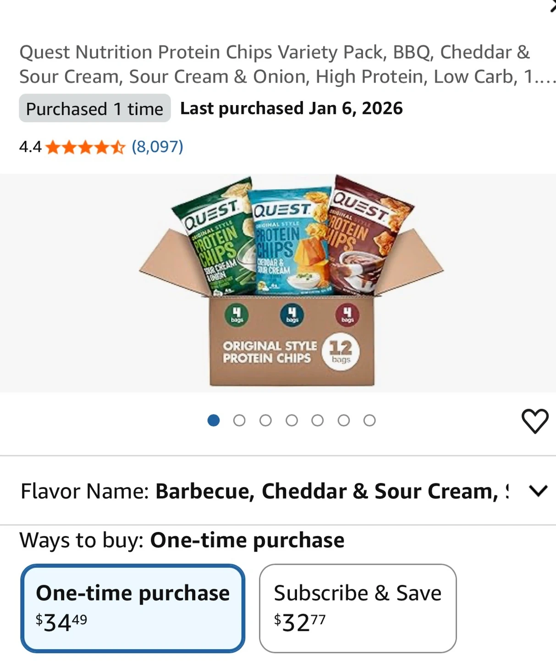
Task: Jump to last product image dot
Action: [x=369, y=420]
